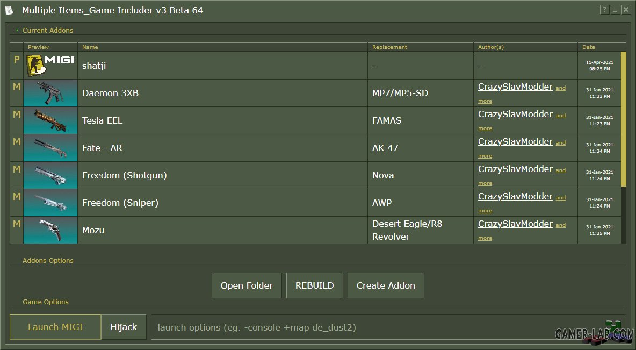Click the REBUILD button
This screenshot has width=636, height=350.
(x=315, y=285)
